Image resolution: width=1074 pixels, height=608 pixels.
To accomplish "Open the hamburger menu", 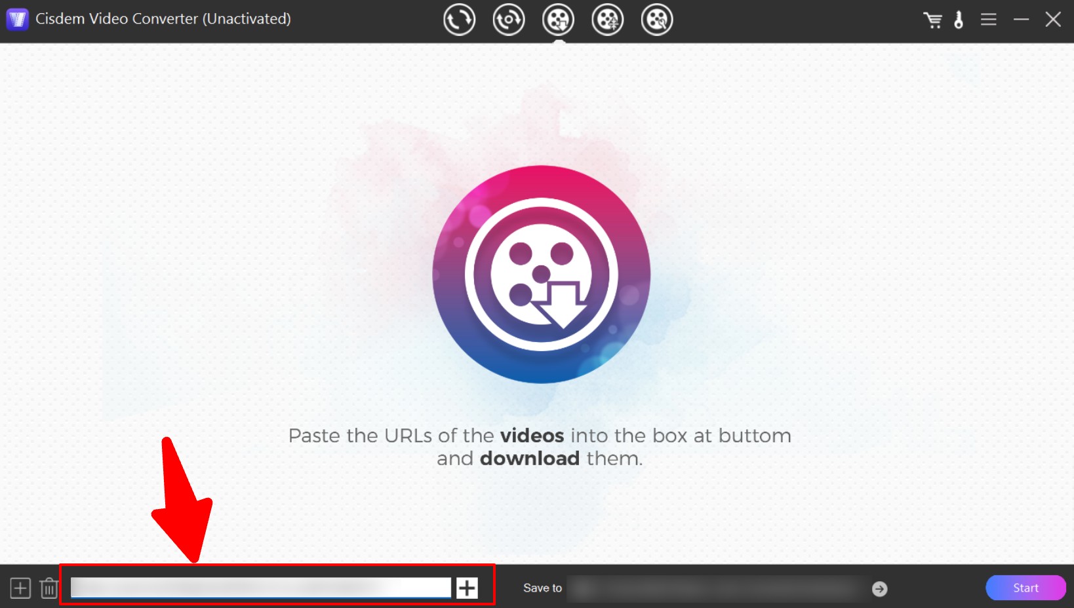I will (989, 20).
